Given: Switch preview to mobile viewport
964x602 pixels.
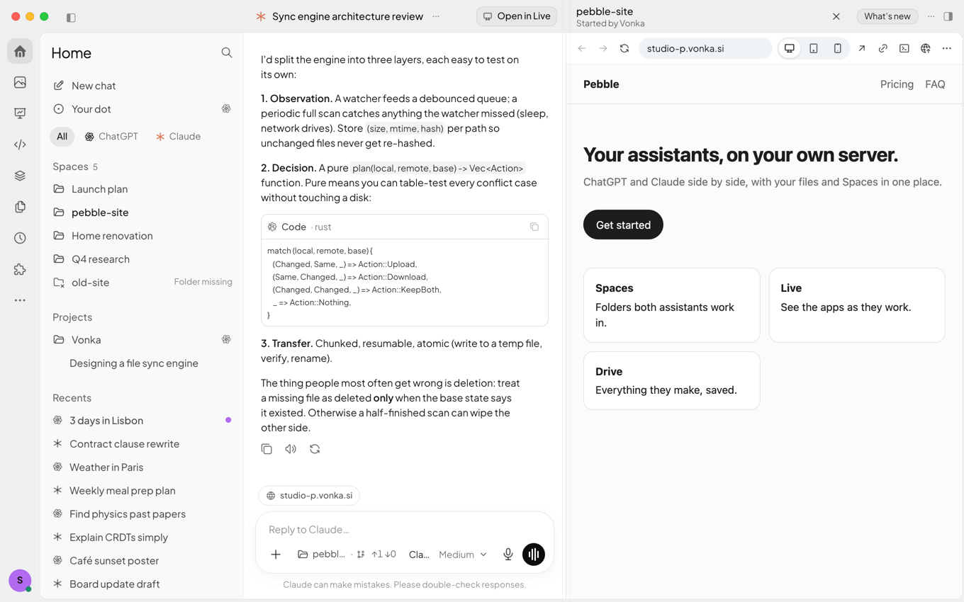Looking at the screenshot, I should pyautogui.click(x=838, y=48).
